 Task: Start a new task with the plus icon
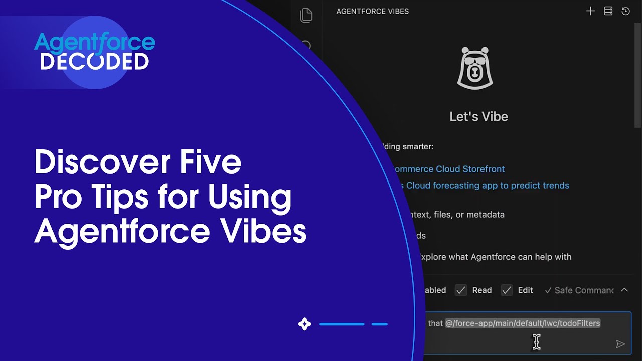[x=590, y=11]
